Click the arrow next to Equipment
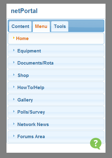Image resolution: width=112 pixels, height=158 pixels. 14,50
